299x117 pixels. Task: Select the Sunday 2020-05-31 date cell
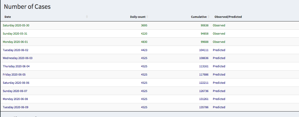pos(15,34)
